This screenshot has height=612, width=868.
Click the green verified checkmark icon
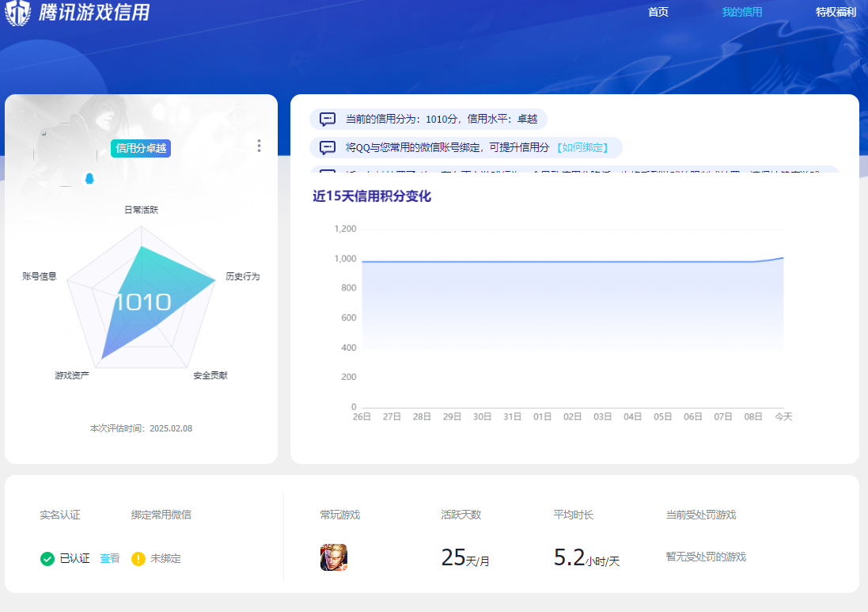click(47, 559)
